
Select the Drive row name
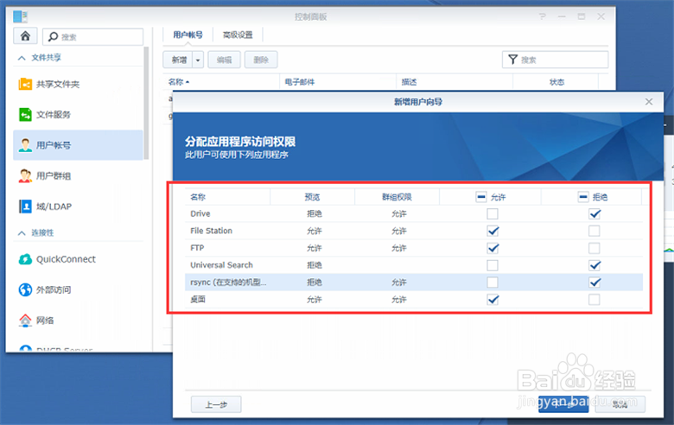click(200, 213)
